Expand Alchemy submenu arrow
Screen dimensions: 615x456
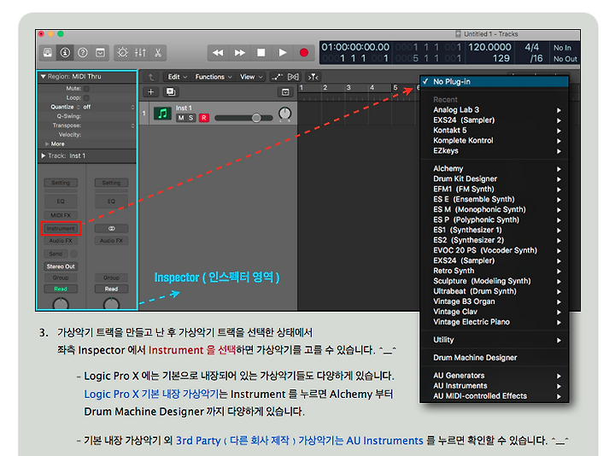click(x=559, y=169)
